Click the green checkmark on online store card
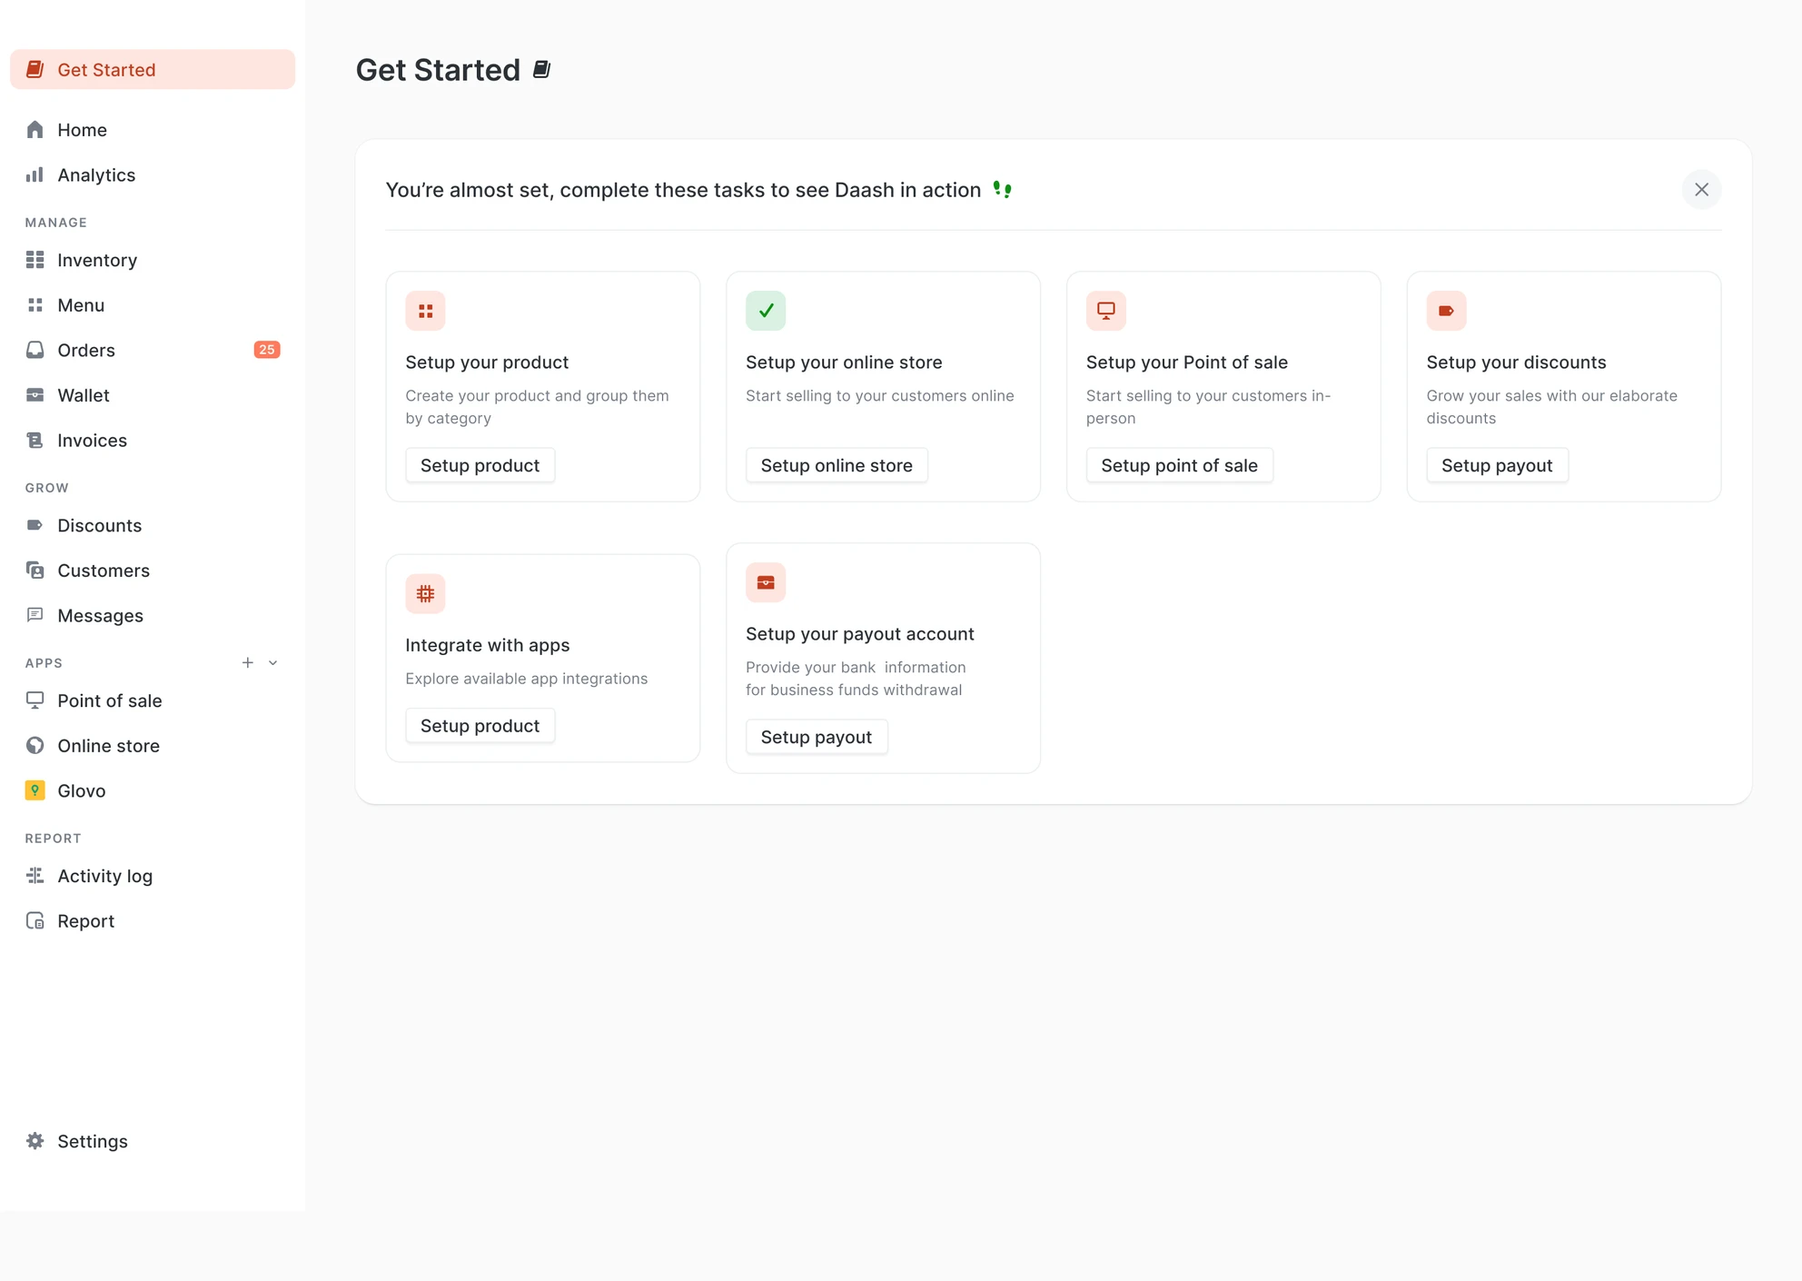The width and height of the screenshot is (1802, 1281). (x=766, y=311)
